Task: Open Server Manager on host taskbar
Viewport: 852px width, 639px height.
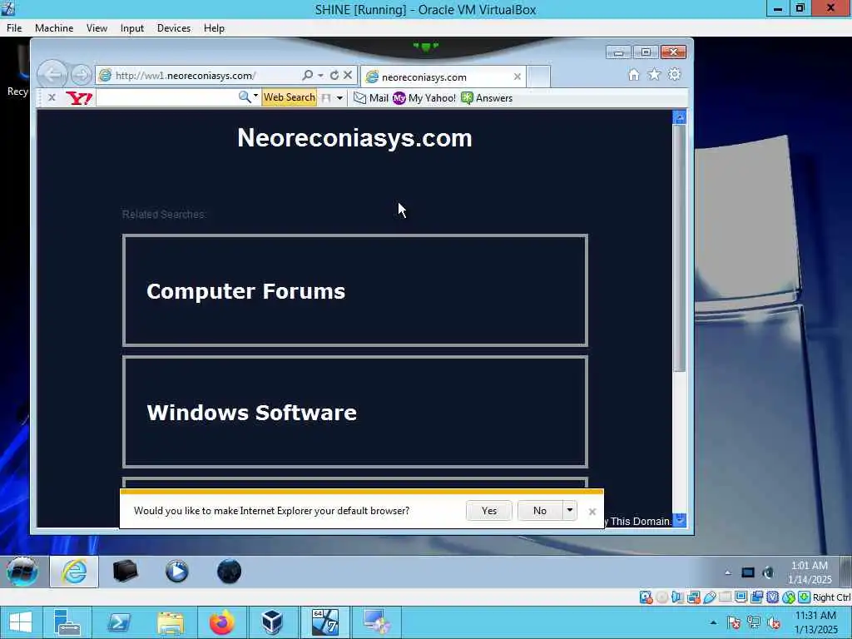Action: (67, 622)
